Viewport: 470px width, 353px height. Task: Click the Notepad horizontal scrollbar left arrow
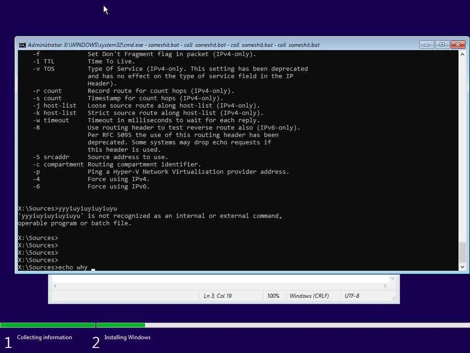coord(55,286)
